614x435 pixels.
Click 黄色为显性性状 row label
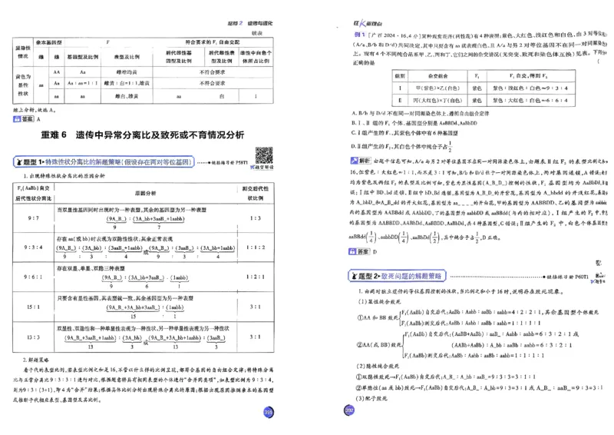[x=23, y=85]
